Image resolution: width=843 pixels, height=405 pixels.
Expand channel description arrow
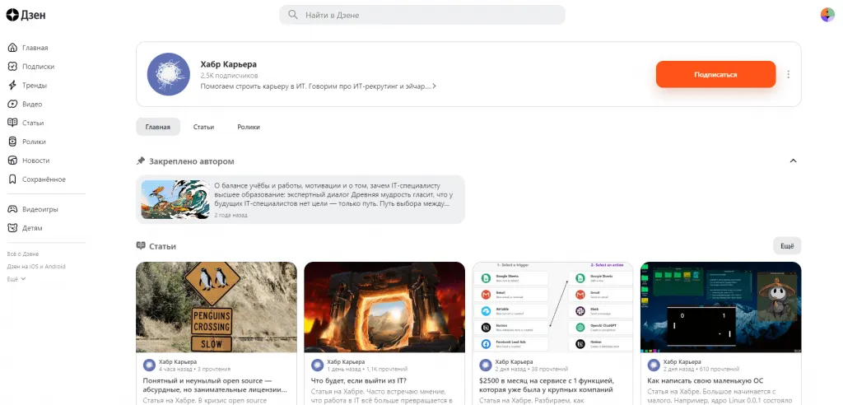pos(434,86)
